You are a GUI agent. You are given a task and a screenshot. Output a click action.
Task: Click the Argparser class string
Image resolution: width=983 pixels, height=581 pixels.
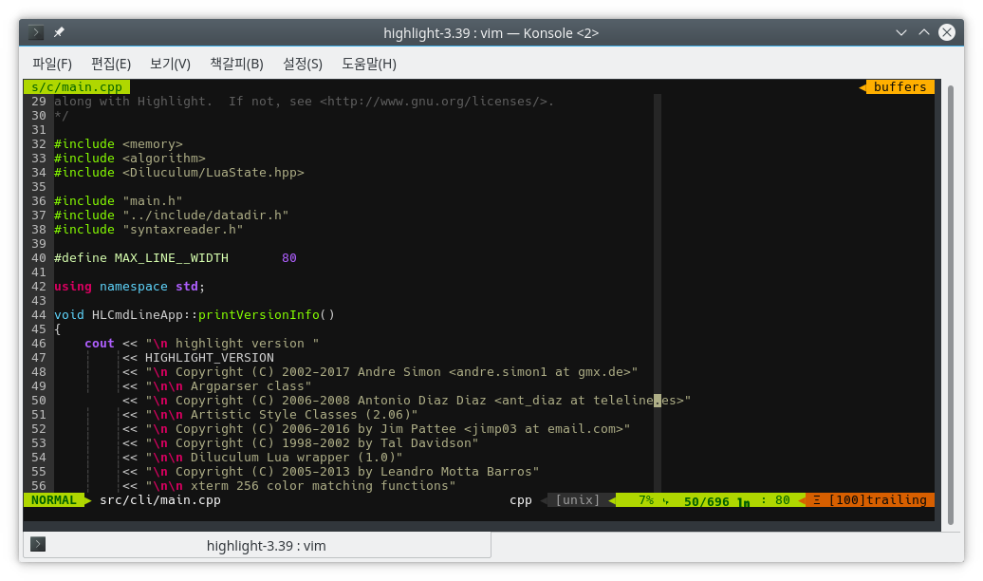click(228, 386)
